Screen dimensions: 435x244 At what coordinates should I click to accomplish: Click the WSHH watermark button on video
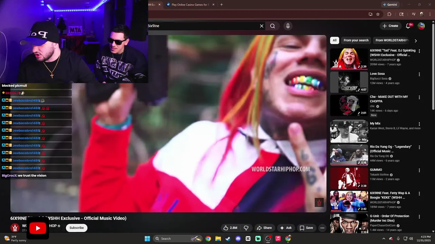click(x=319, y=203)
